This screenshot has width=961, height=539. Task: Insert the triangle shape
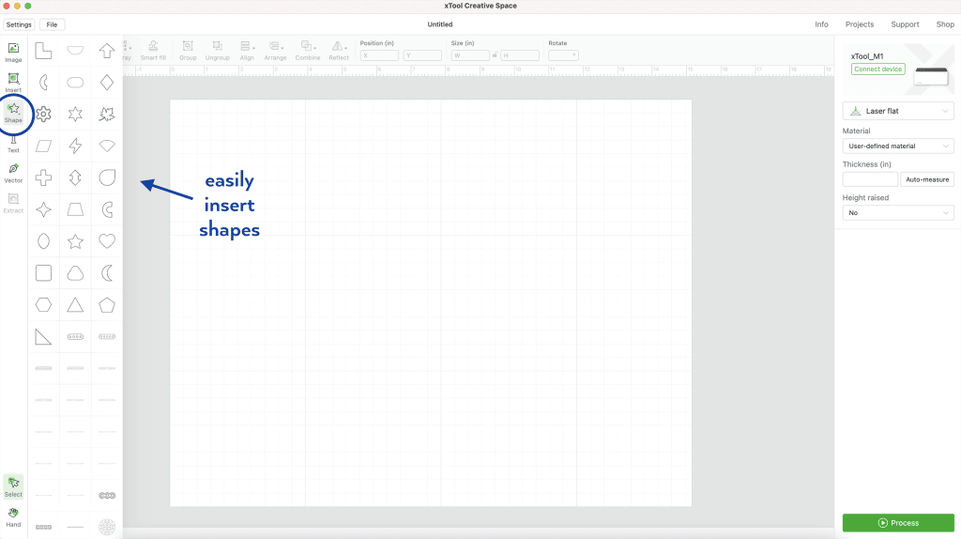coord(75,305)
